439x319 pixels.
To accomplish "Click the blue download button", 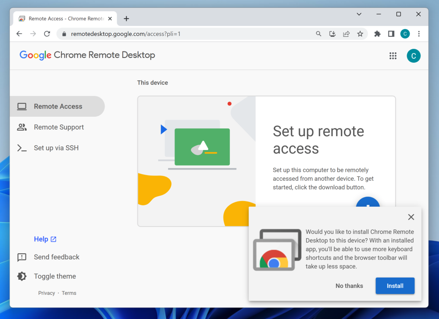I will coord(368,202).
